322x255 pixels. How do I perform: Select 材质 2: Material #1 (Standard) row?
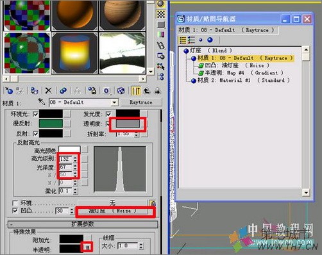[x=241, y=80]
